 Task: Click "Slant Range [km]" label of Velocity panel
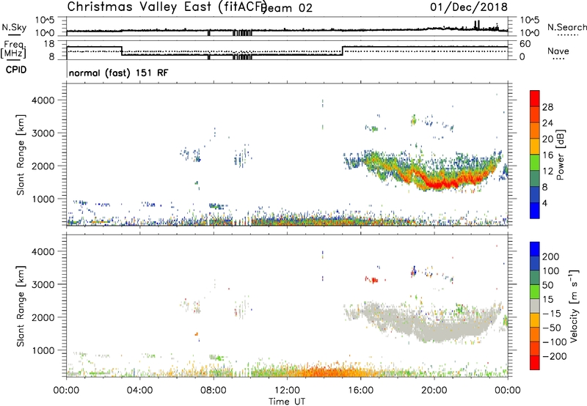tap(21, 306)
